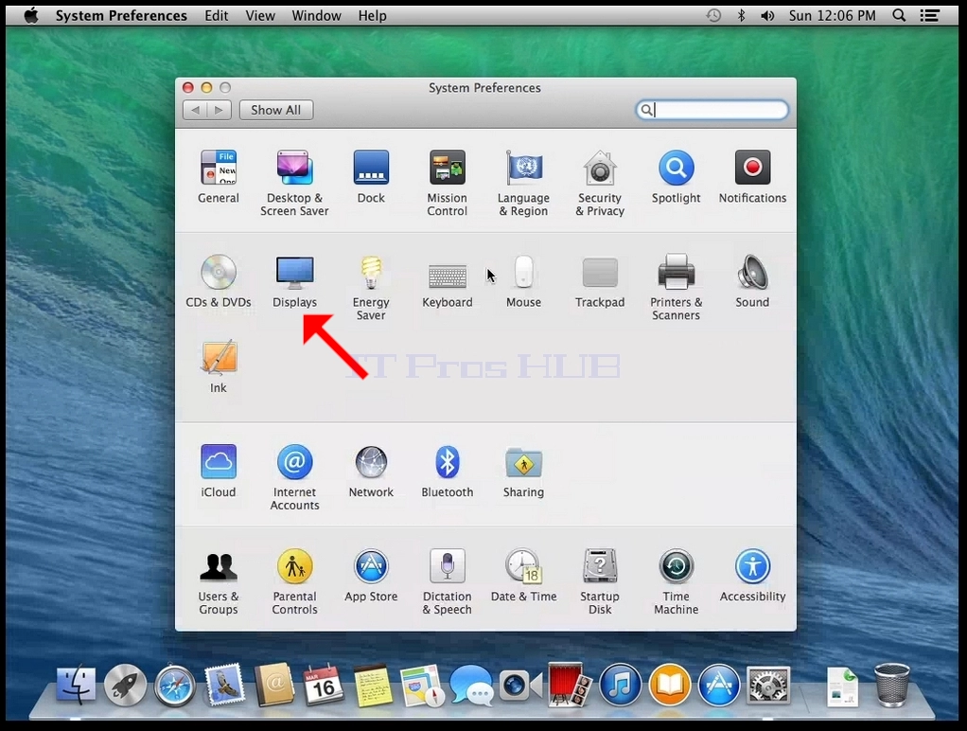Open Spotlight search in the menu bar
This screenshot has height=731, width=967.
899,15
